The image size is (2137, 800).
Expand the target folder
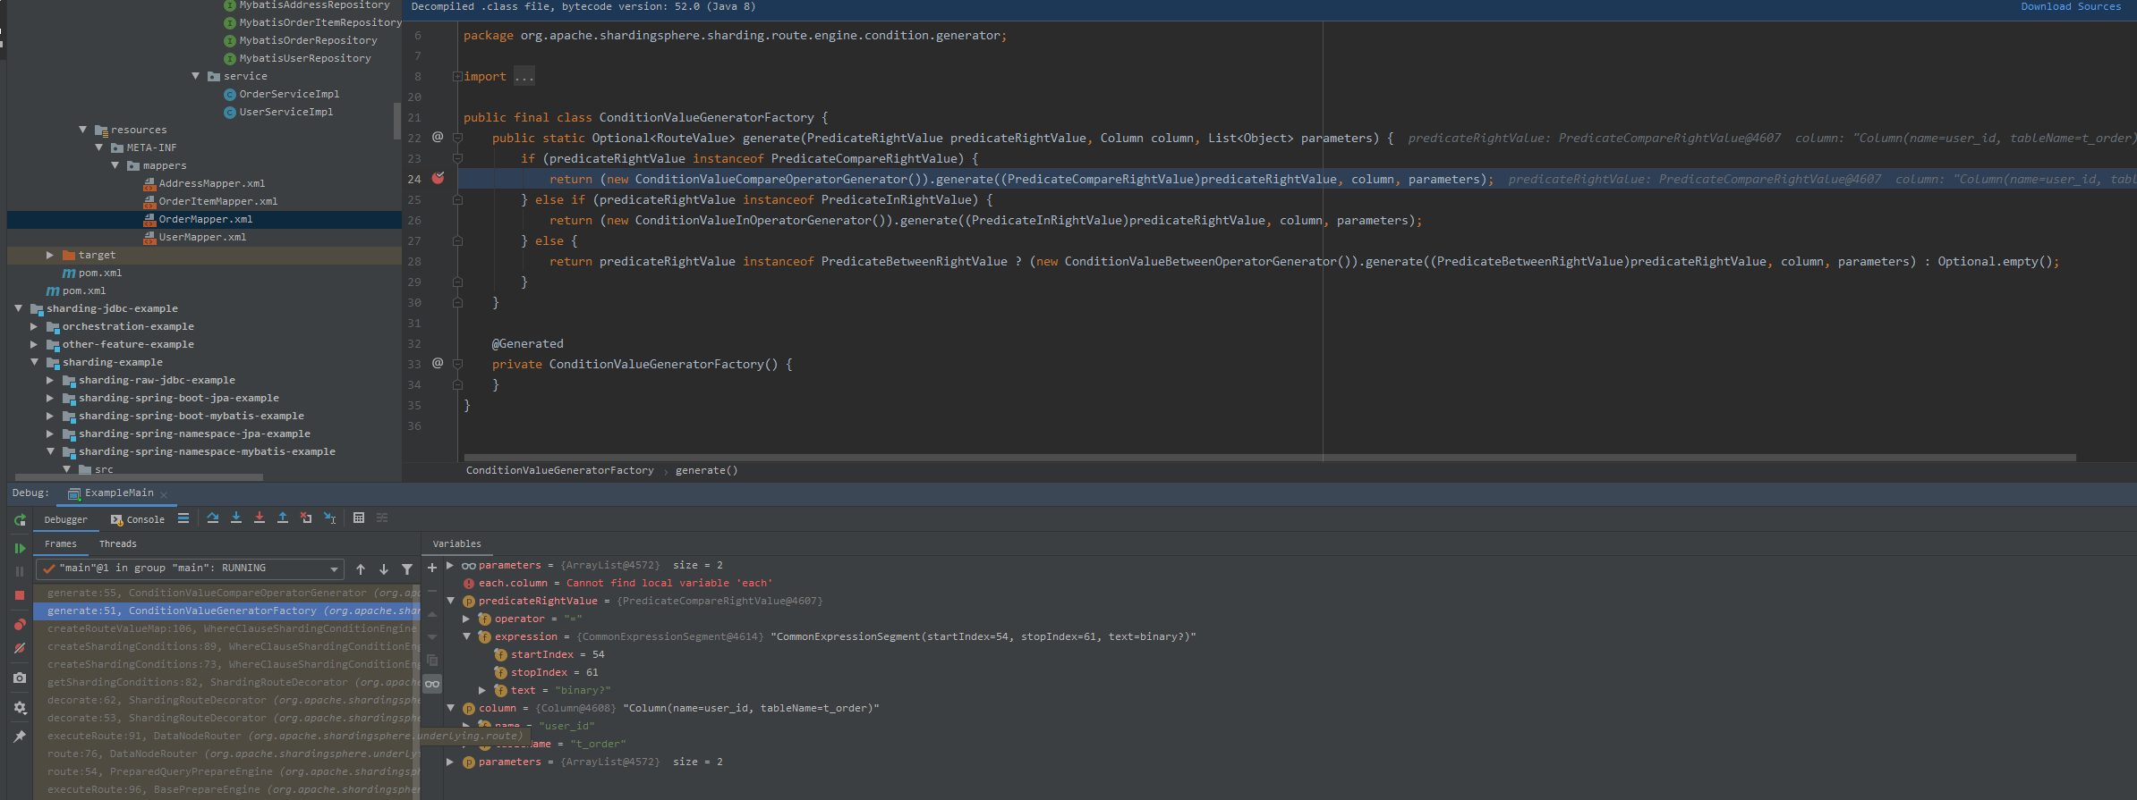coord(50,255)
